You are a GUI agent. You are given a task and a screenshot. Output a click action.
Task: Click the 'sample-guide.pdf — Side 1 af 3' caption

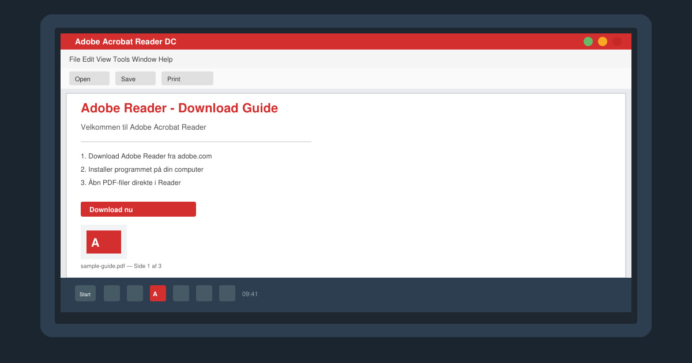coord(121,266)
